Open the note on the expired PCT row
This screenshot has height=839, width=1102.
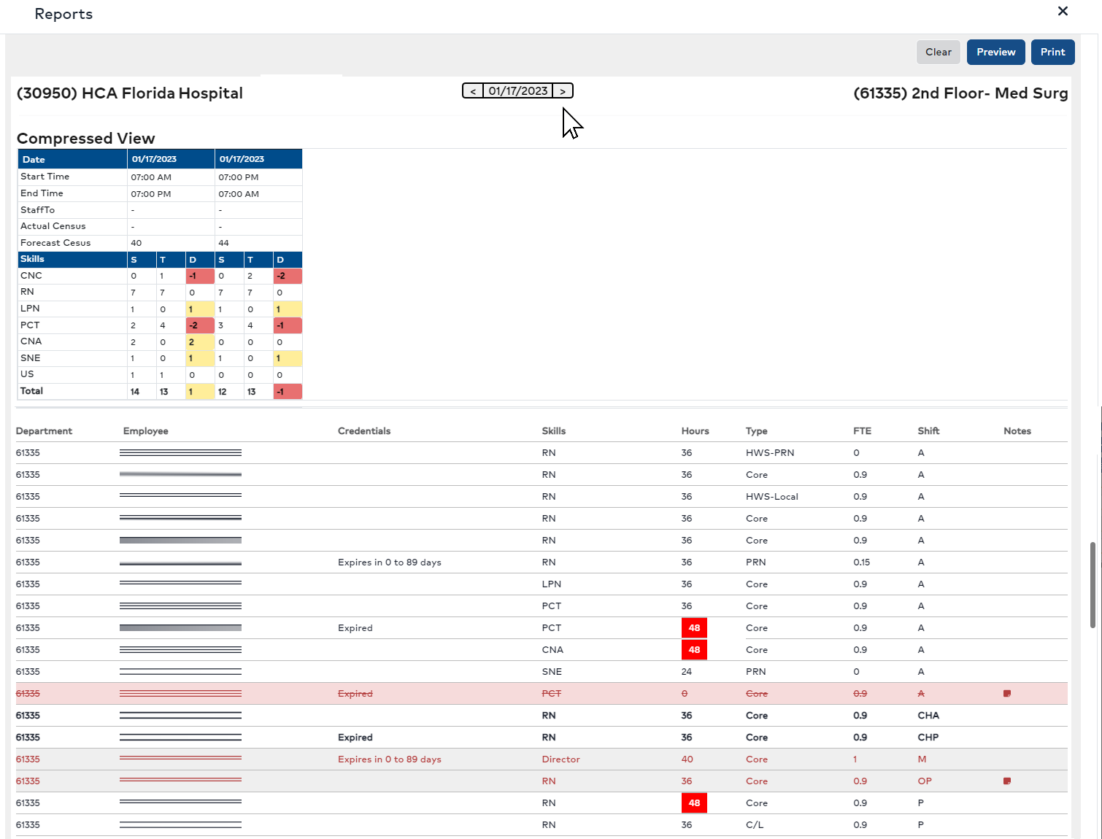coord(1008,693)
